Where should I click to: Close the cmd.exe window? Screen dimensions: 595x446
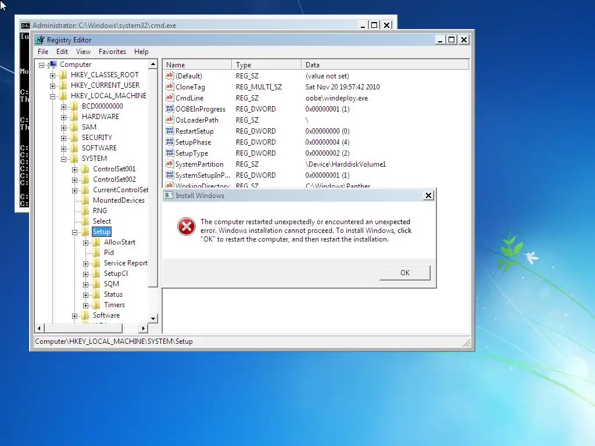(x=386, y=25)
